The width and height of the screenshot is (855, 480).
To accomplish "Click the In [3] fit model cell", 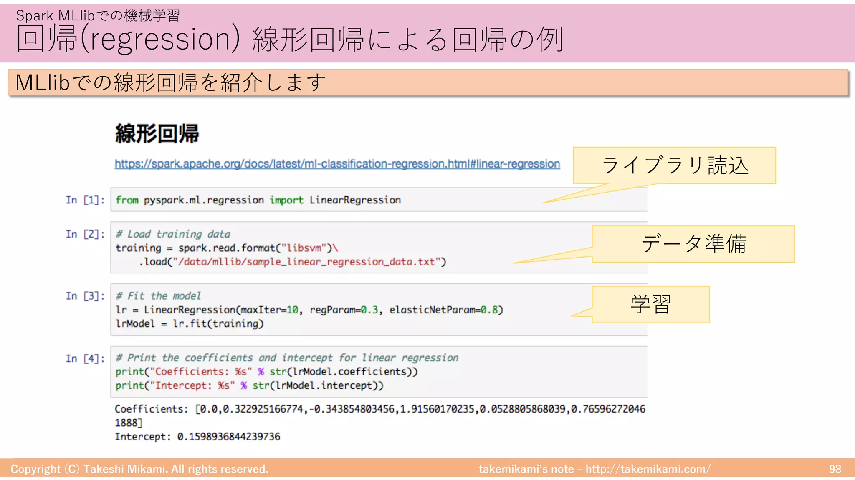I will click(x=379, y=310).
